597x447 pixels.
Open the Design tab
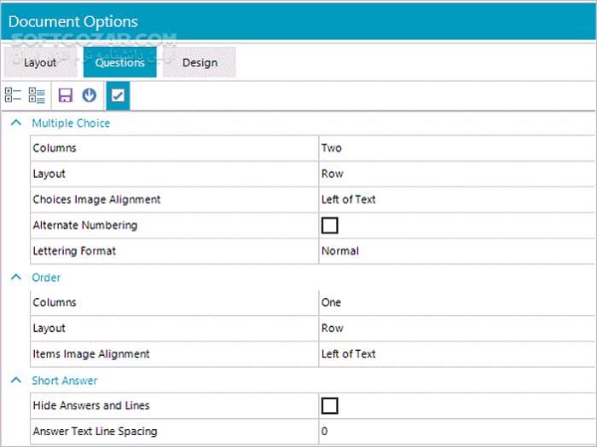point(200,62)
